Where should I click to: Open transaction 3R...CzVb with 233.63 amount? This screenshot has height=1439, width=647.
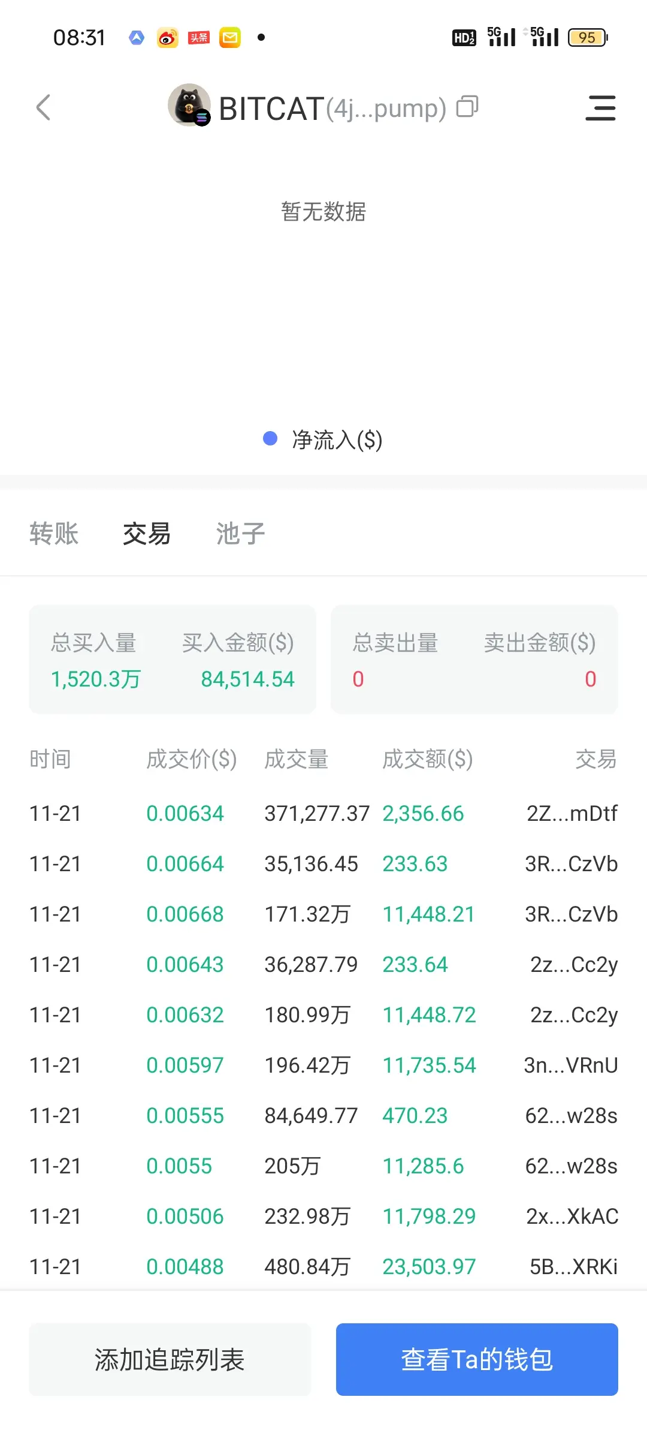[572, 864]
